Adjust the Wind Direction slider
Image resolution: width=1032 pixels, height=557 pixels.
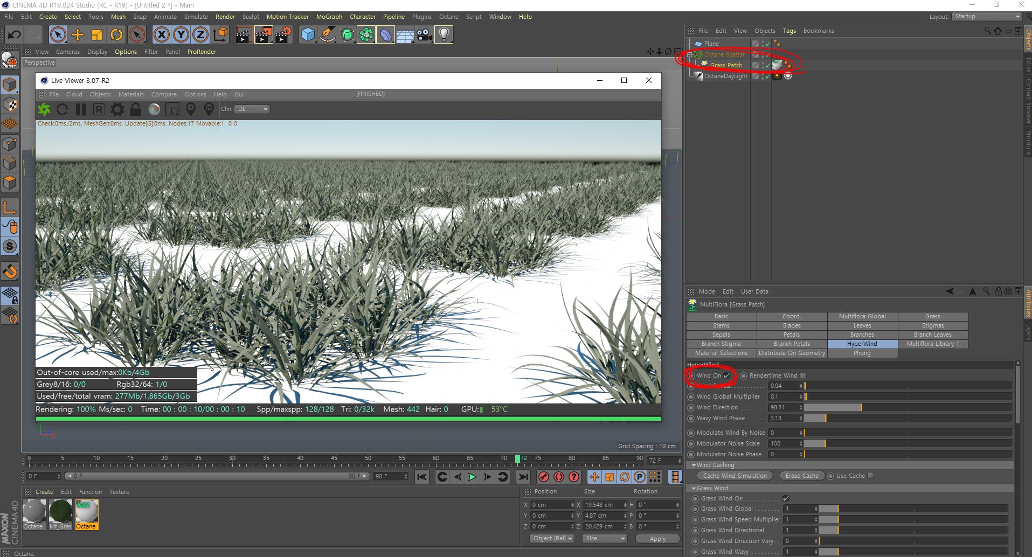(x=908, y=407)
